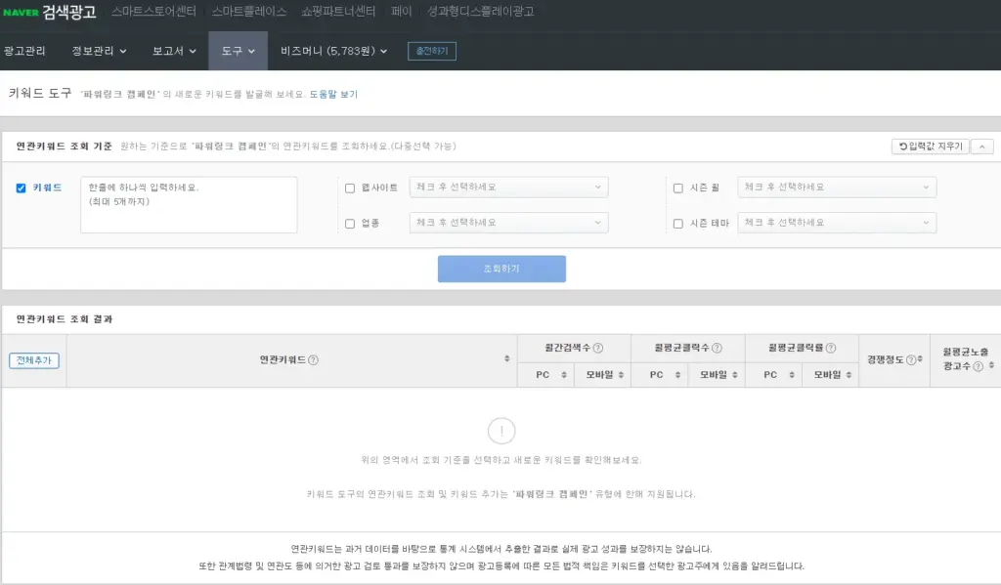
Task: Check the 시즌 월 checkbox
Action: coord(678,188)
